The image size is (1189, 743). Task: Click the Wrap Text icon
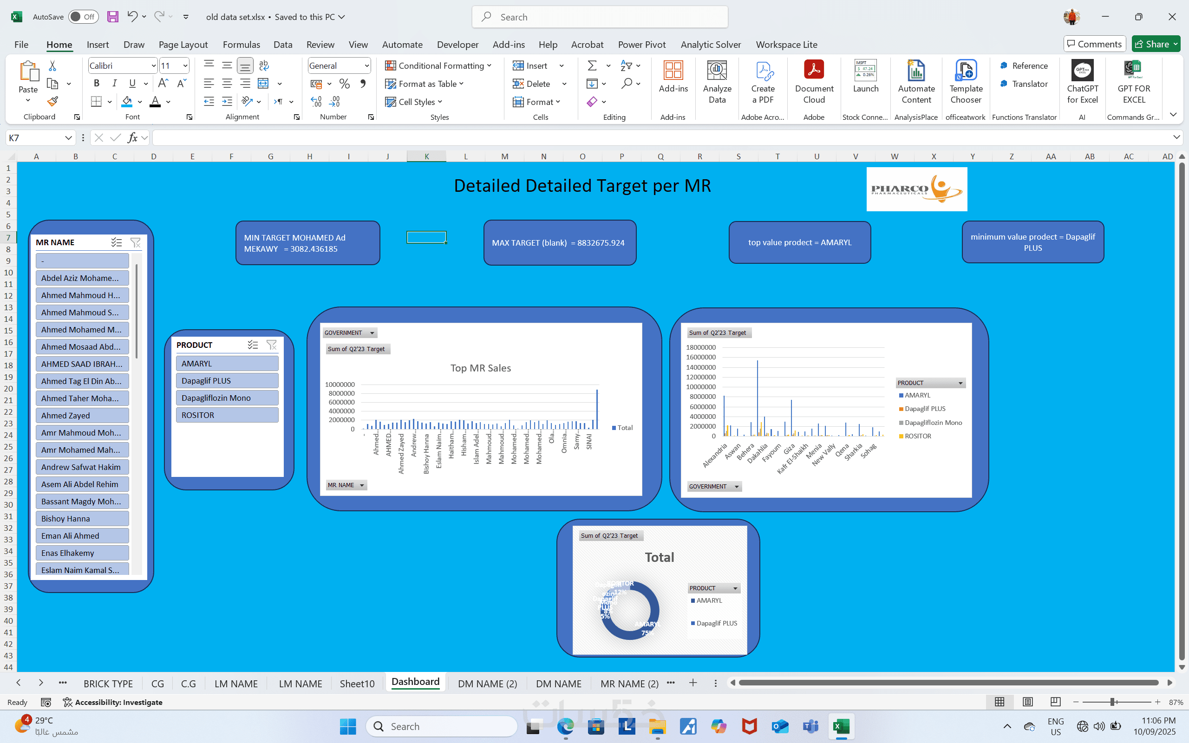pyautogui.click(x=264, y=65)
